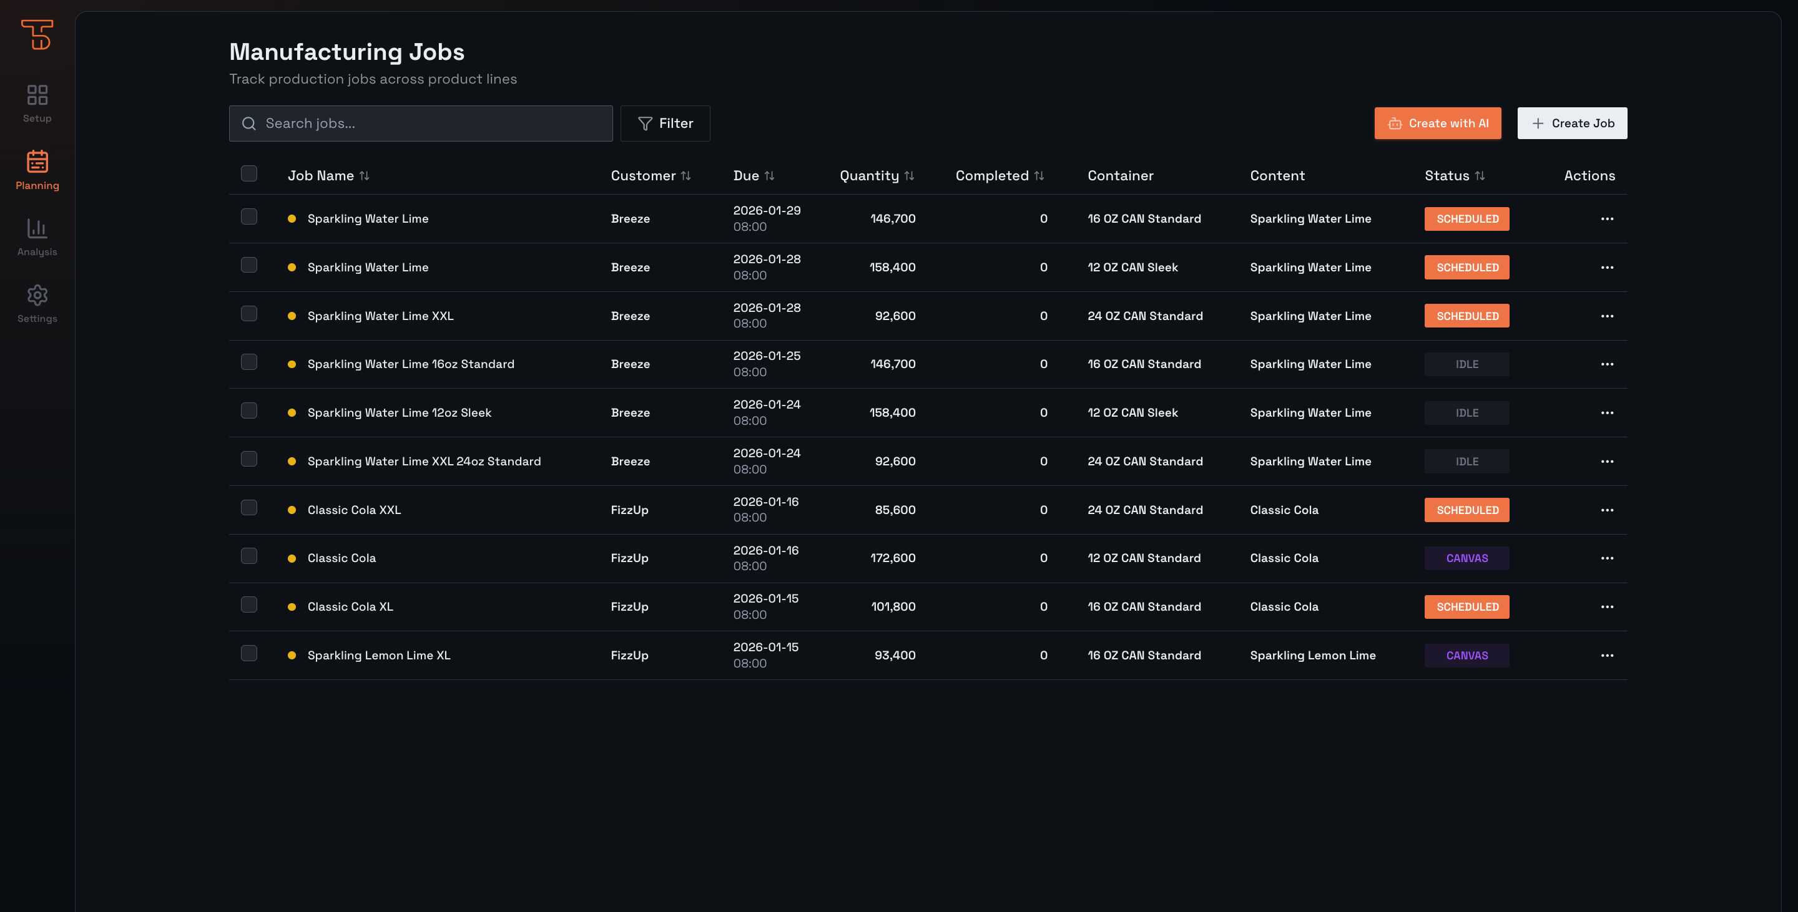This screenshot has height=912, width=1798.
Task: Click the orange app logo
Action: point(37,34)
